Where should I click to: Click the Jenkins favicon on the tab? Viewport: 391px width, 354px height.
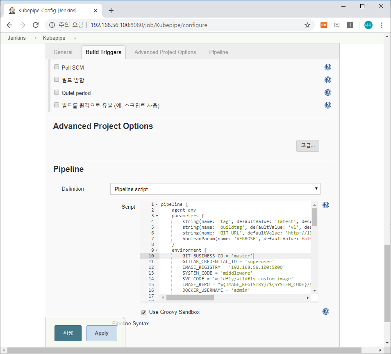click(x=12, y=11)
